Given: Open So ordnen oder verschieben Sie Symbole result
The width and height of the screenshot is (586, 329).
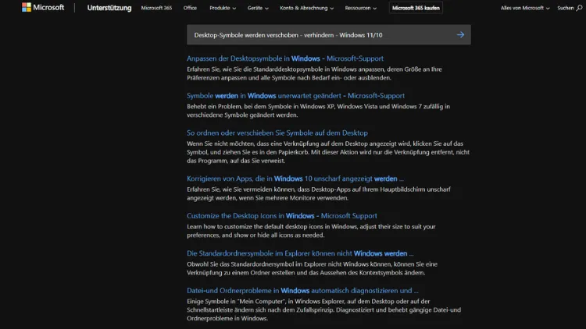Looking at the screenshot, I should pyautogui.click(x=277, y=133).
